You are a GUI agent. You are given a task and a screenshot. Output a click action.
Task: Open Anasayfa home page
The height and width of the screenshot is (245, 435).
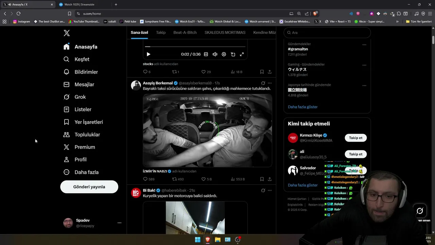81,47
